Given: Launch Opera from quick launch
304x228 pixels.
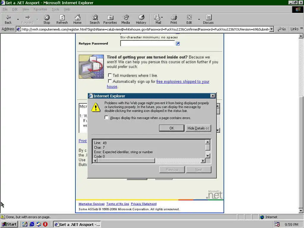Looking at the screenshot, I should point(45,224).
